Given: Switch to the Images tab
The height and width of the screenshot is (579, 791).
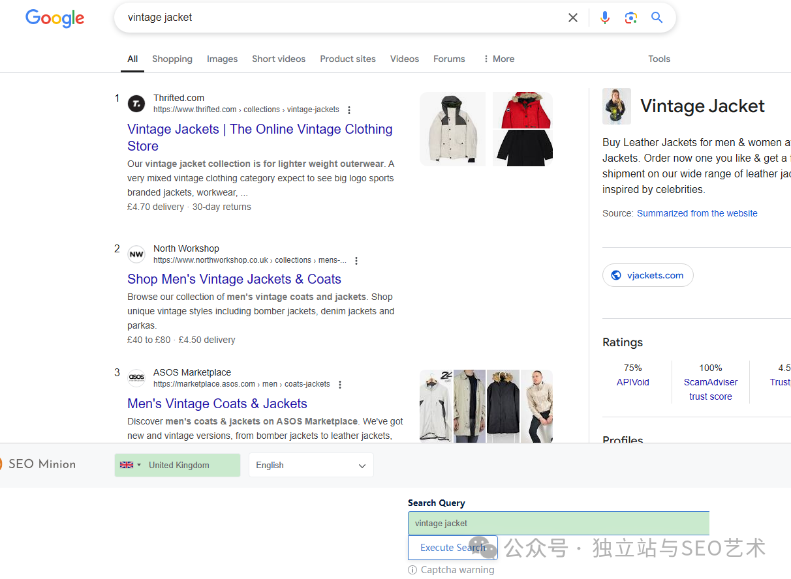Looking at the screenshot, I should click(x=223, y=59).
